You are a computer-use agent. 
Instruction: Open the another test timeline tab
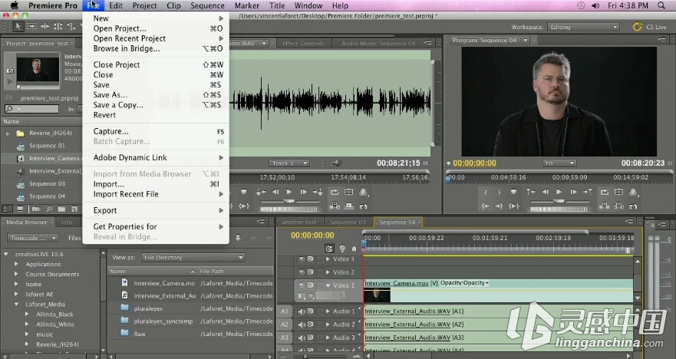(298, 222)
